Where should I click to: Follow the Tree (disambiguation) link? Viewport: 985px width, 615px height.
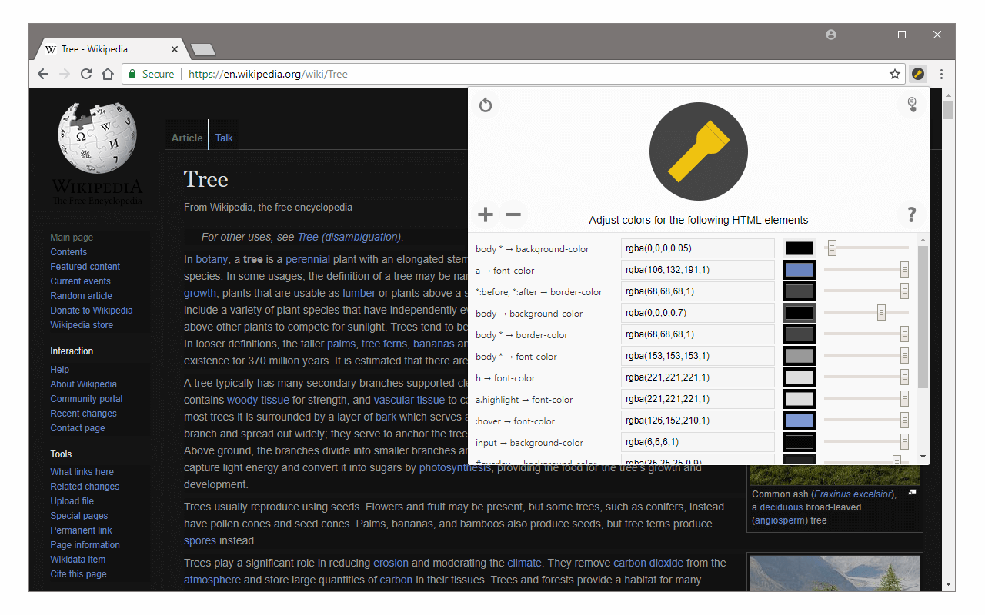(349, 237)
